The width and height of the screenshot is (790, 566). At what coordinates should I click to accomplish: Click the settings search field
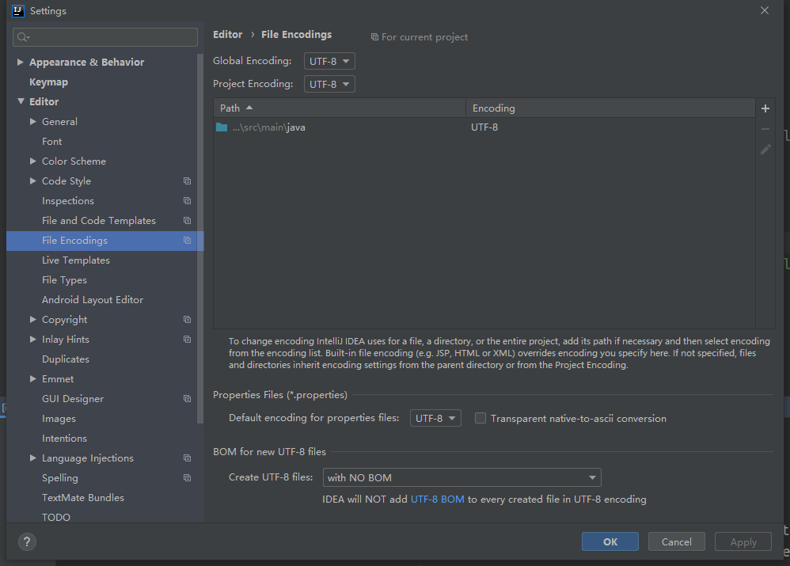pos(104,37)
